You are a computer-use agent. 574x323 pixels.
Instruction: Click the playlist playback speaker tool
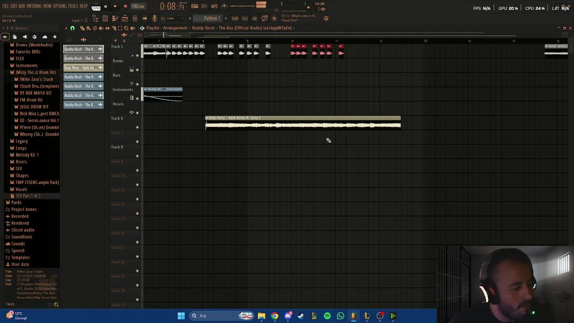coord(132,28)
